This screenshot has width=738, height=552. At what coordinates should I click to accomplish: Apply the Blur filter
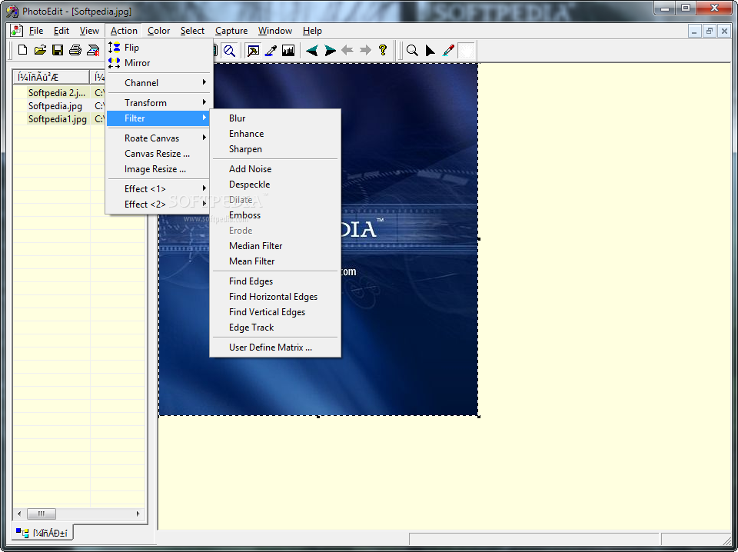coord(275,118)
